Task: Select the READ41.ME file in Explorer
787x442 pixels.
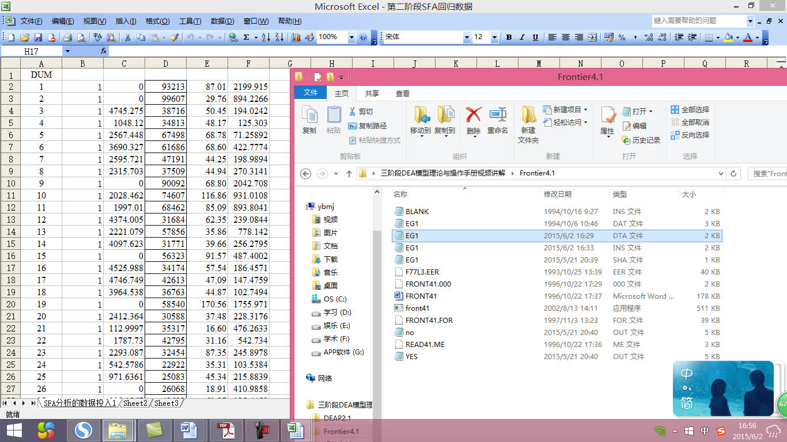Action: coord(425,344)
